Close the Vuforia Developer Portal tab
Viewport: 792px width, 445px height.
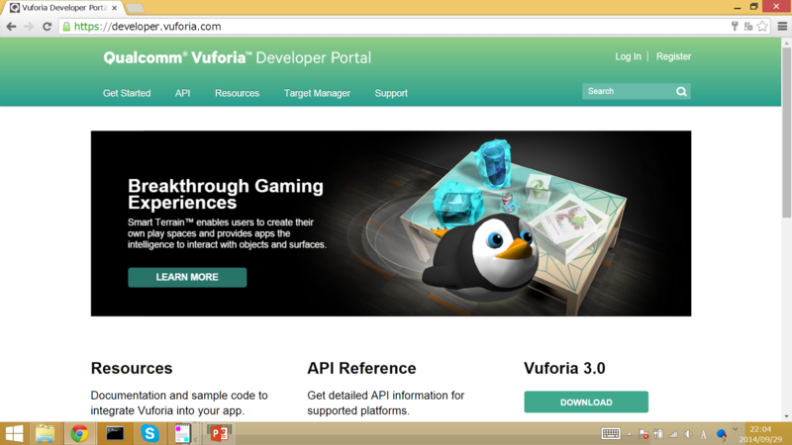pyautogui.click(x=114, y=8)
